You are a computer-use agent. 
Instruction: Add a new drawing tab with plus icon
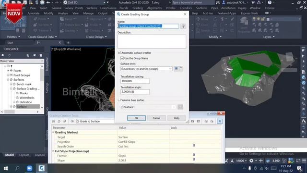coord(68,43)
